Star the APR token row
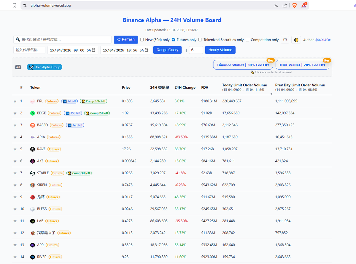 click(15, 245)
